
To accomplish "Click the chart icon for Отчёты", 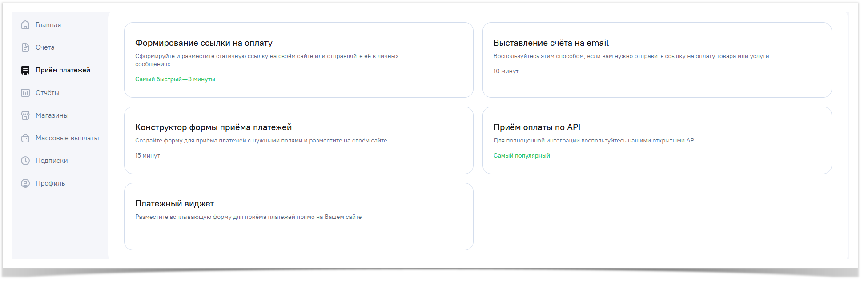I will (25, 93).
